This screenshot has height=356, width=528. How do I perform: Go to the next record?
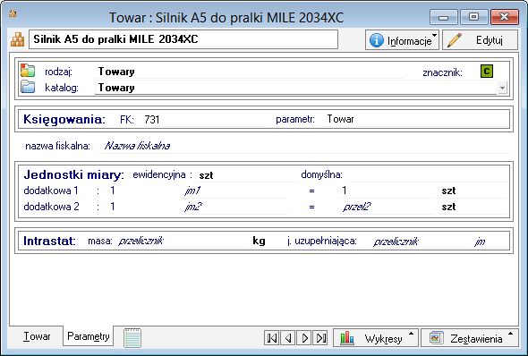pos(304,338)
